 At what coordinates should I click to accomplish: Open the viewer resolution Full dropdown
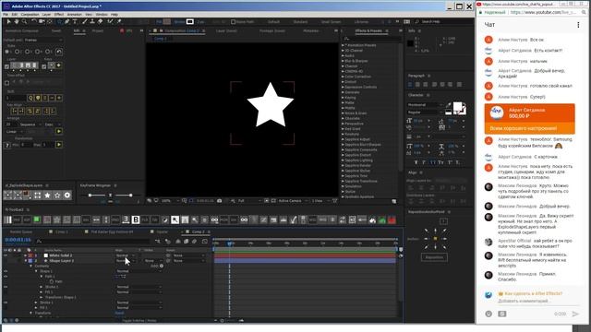point(249,201)
